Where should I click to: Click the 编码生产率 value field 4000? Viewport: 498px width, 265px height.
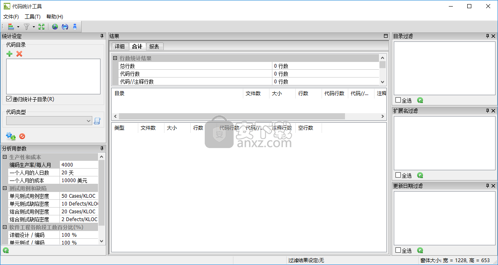tap(79, 165)
